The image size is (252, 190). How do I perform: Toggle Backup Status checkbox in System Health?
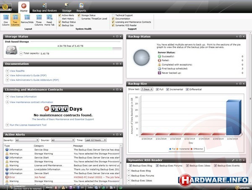[60, 22]
